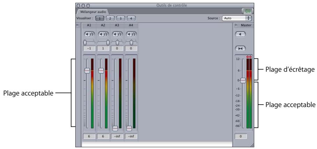Click the A1 pan value field -1
This screenshot has height=149, width=317.
[x=89, y=49]
